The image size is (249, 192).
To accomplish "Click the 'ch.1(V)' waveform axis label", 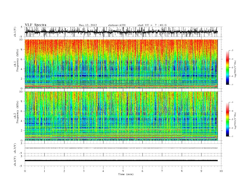I will tap(15, 32).
